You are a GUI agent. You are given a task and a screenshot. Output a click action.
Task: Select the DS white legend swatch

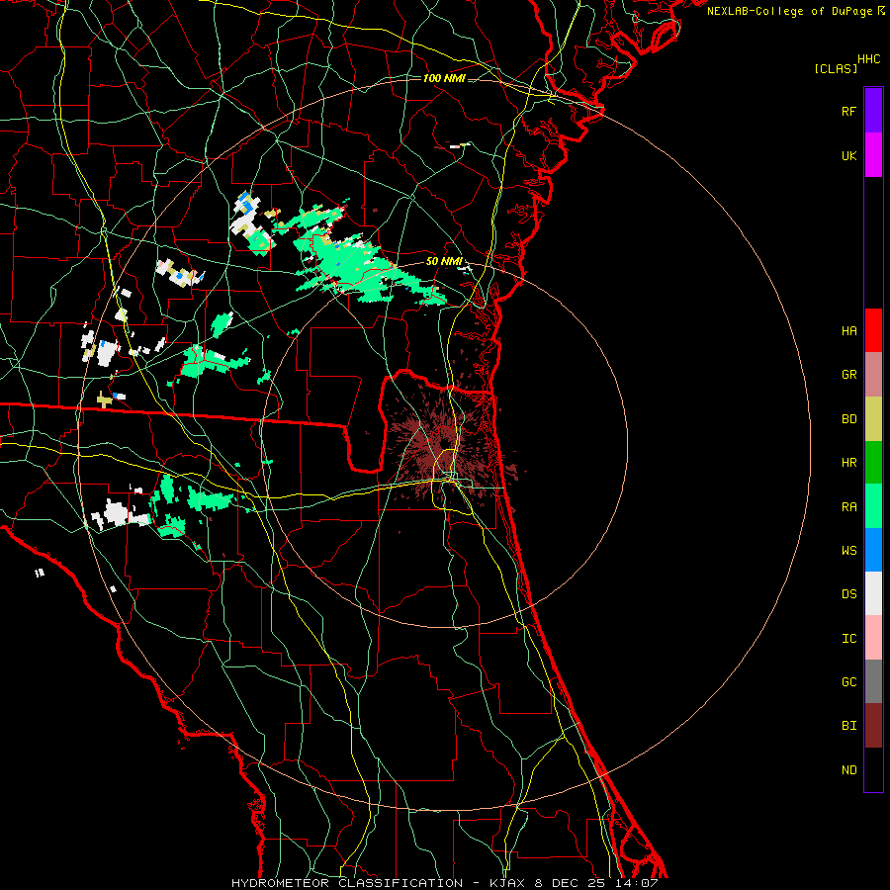[873, 593]
